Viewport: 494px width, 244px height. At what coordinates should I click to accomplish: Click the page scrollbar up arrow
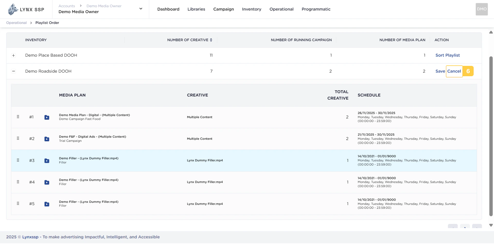[x=491, y=32]
